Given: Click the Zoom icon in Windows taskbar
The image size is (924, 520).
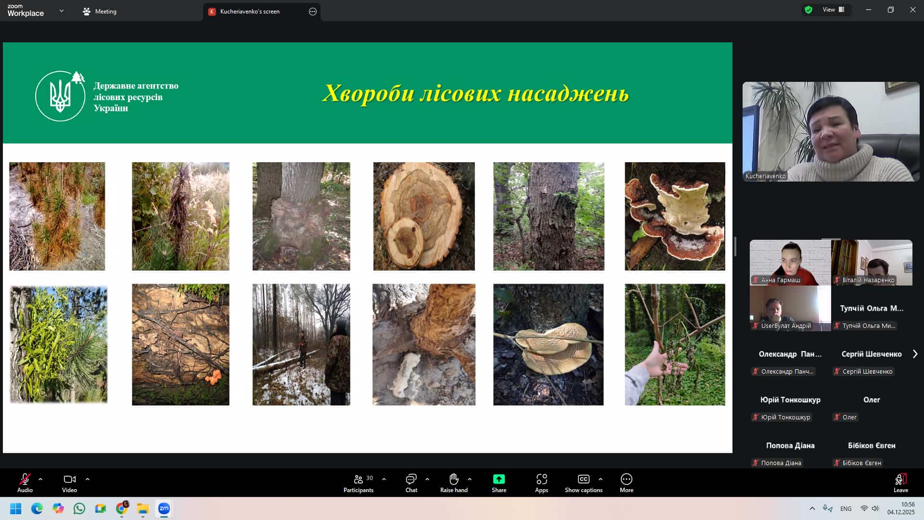Looking at the screenshot, I should pyautogui.click(x=164, y=508).
